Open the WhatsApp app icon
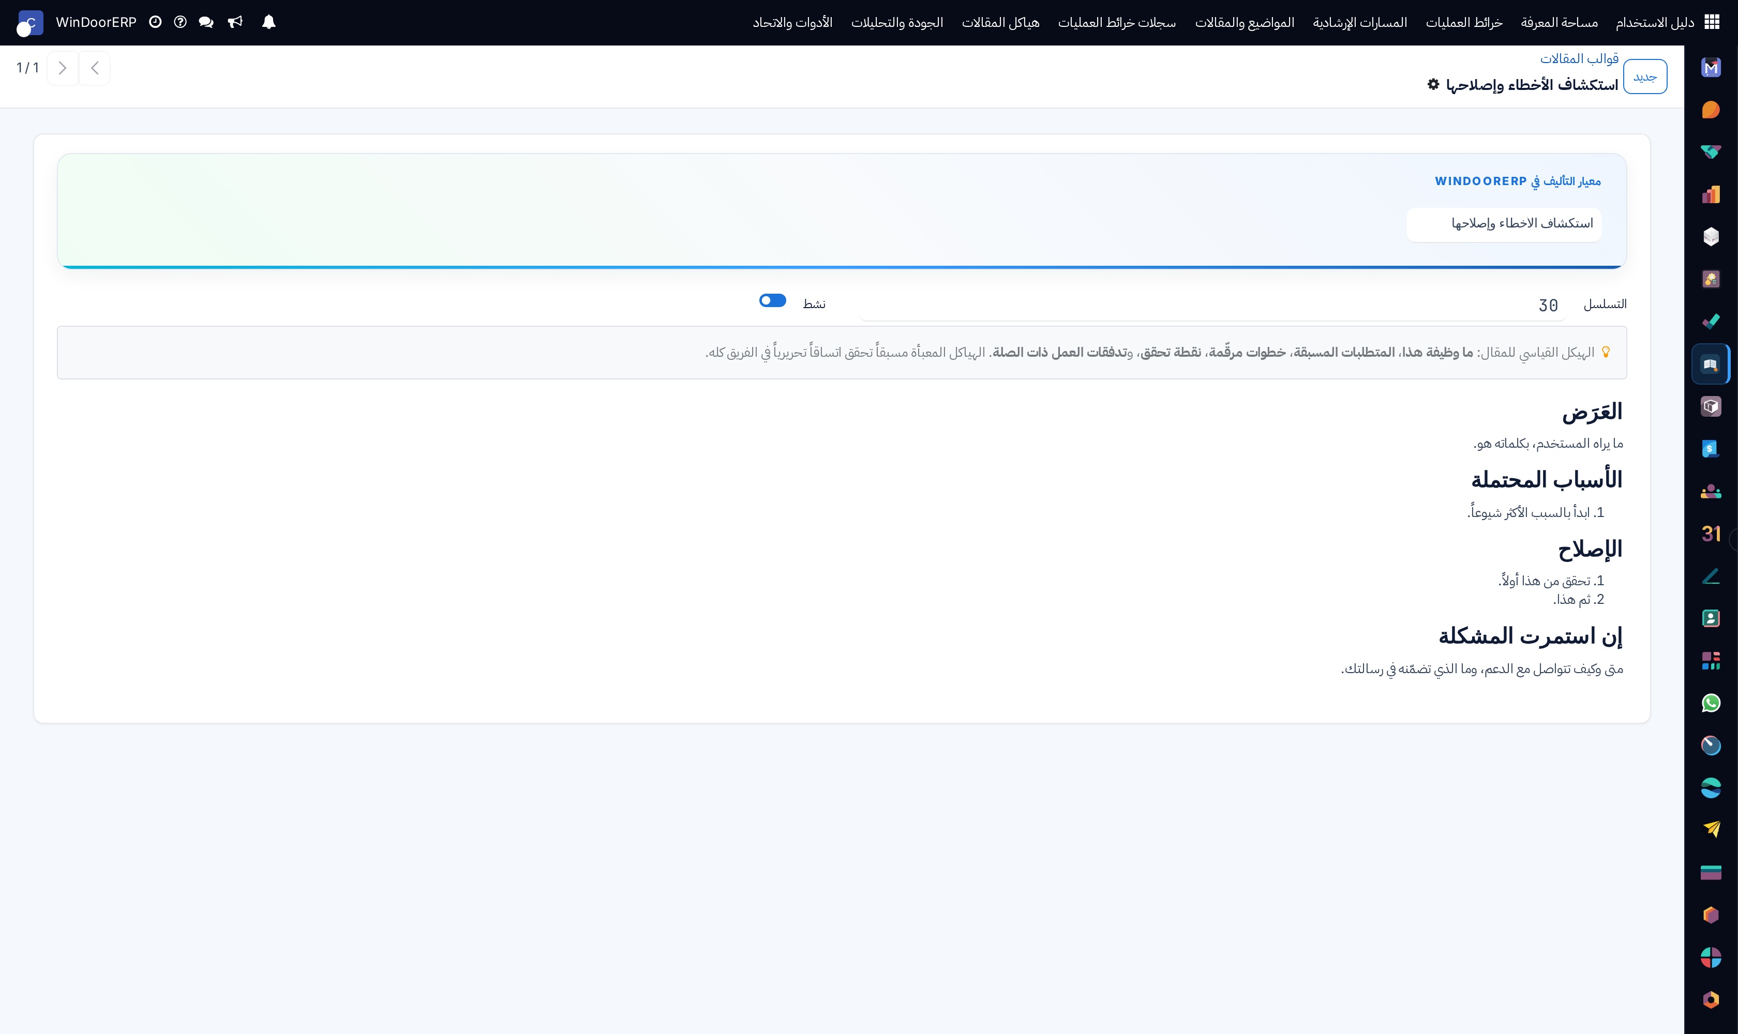The image size is (1738, 1034). pos(1711,704)
